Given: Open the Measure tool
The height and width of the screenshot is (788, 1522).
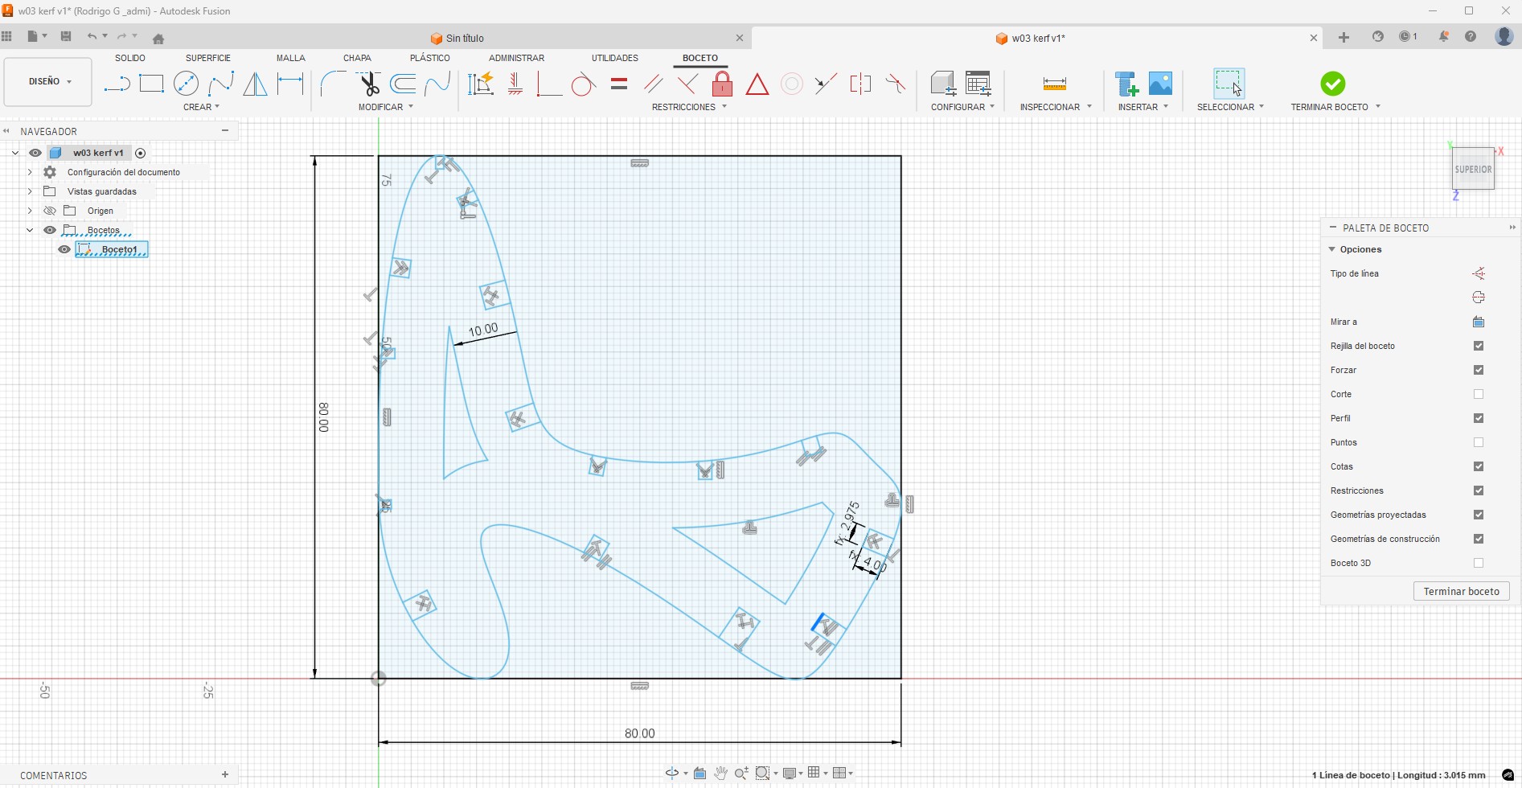Looking at the screenshot, I should 1054,84.
